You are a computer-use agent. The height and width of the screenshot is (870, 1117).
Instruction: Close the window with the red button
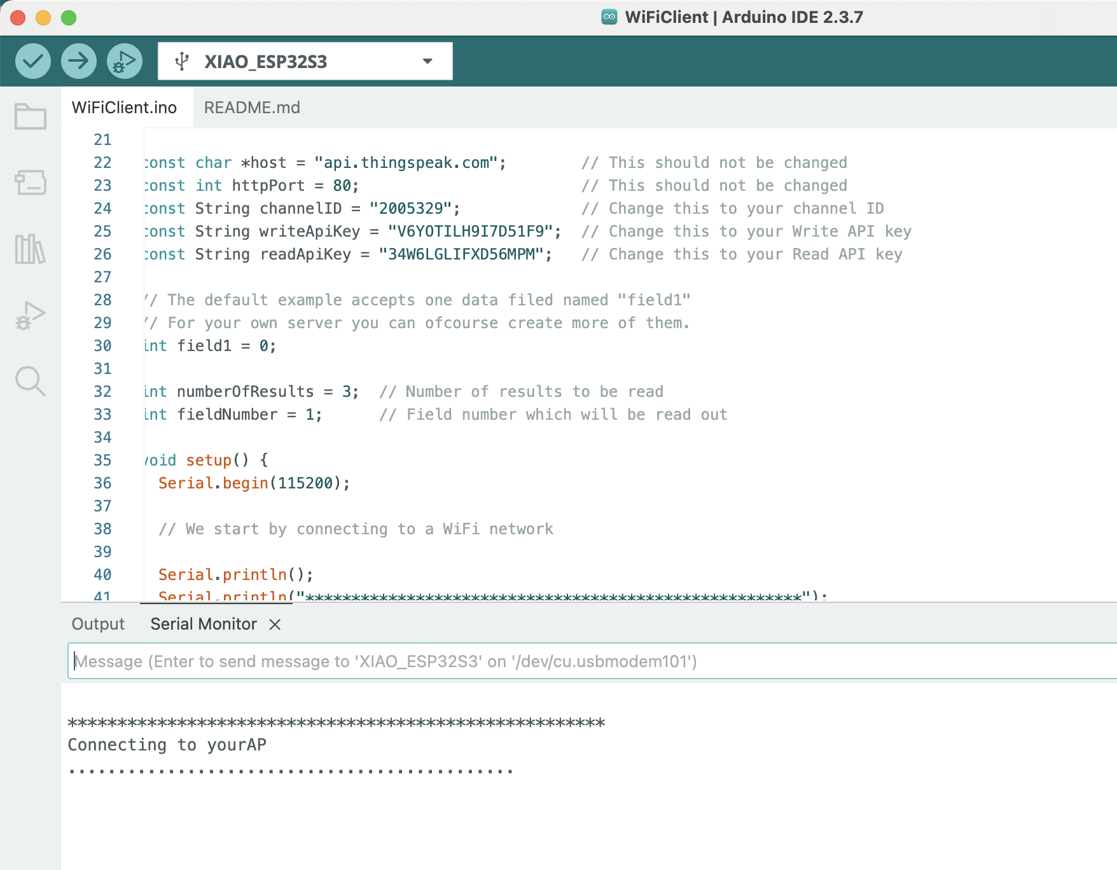(x=18, y=18)
